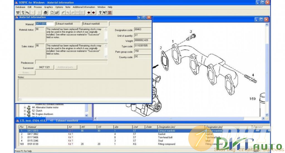
Task: Click the red SIS icon
Action: pyautogui.click(x=110, y=12)
